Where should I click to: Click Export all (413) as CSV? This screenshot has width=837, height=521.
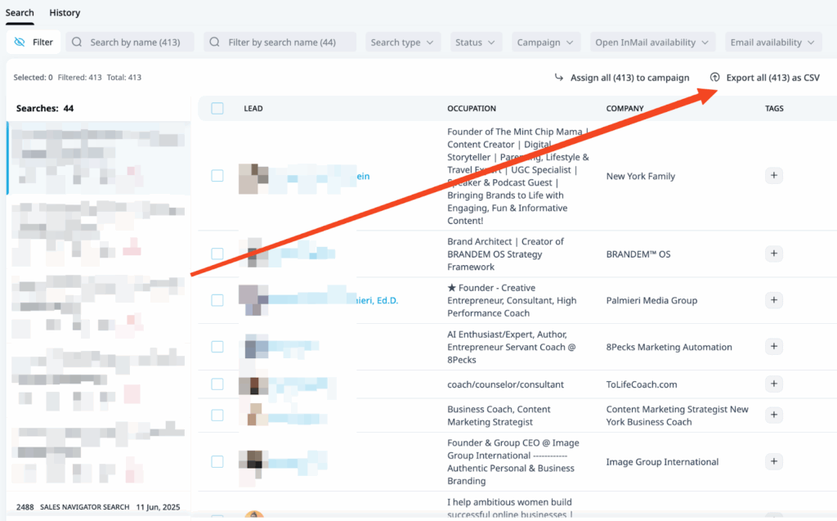point(772,78)
